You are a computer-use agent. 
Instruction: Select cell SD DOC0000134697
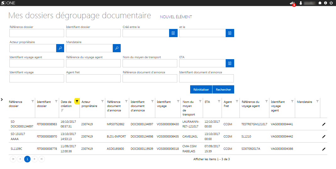pyautogui.click(x=22, y=124)
